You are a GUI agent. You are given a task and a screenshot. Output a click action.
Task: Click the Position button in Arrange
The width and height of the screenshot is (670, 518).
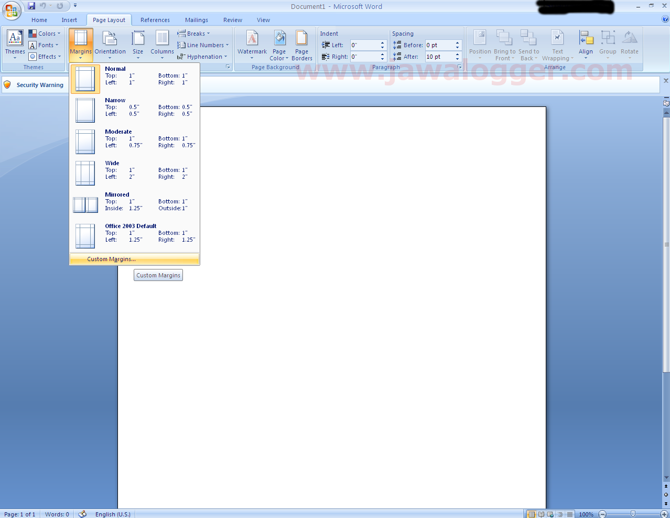coord(480,45)
